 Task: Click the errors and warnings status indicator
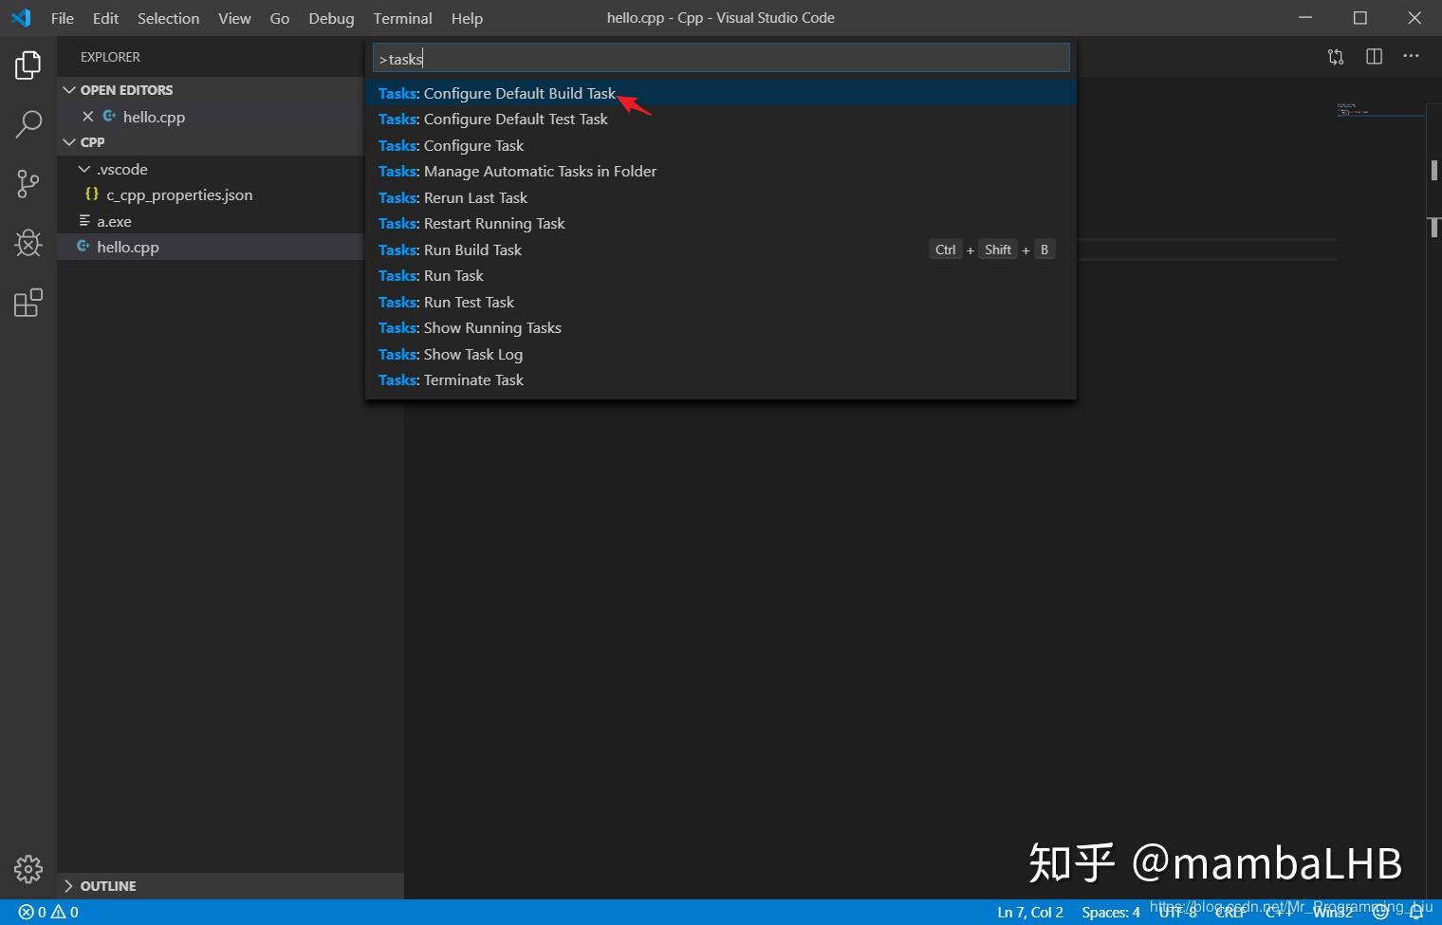[x=46, y=912]
